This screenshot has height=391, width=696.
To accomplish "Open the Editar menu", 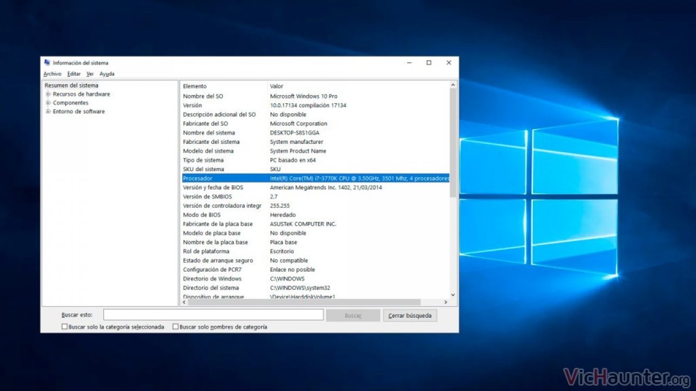I will point(74,74).
